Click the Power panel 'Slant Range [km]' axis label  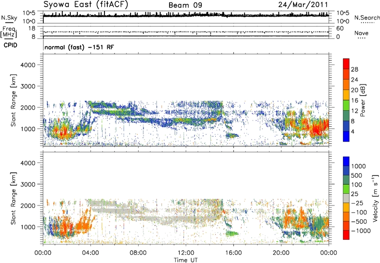click(13, 100)
